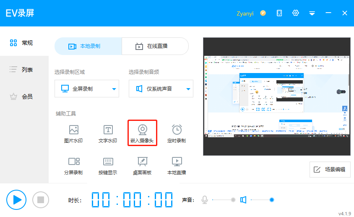This screenshot has width=354, height=217.
Task: Open the 桌面画板 desktop drawing board
Action: coord(142,166)
